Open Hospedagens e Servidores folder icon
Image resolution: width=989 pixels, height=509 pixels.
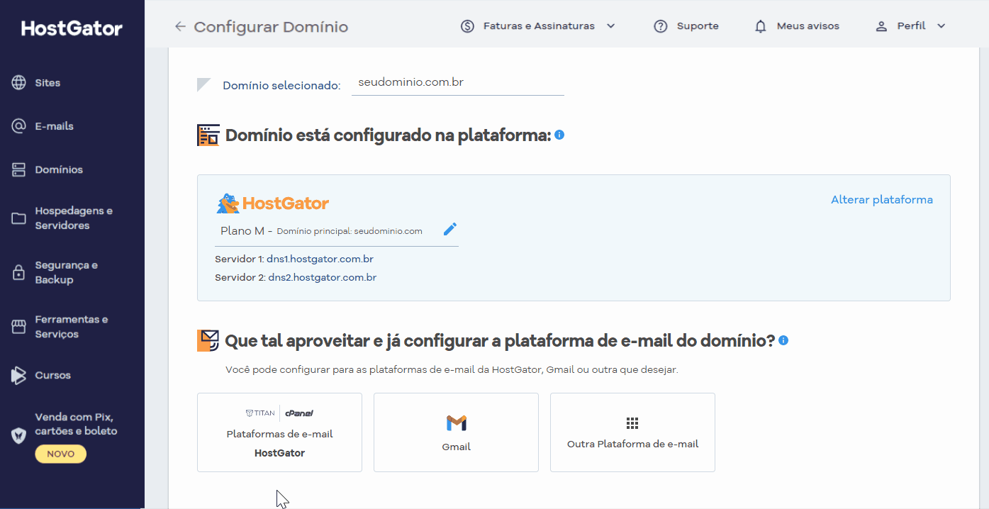19,218
